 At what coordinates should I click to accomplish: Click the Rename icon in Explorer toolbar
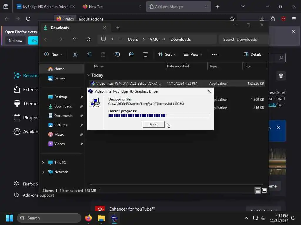point(117,54)
